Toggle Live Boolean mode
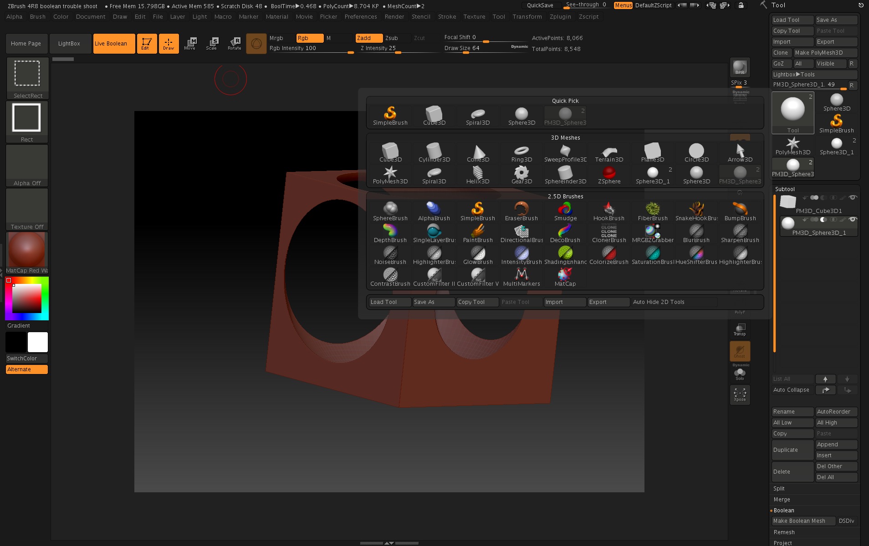This screenshot has width=869, height=546. click(x=114, y=44)
